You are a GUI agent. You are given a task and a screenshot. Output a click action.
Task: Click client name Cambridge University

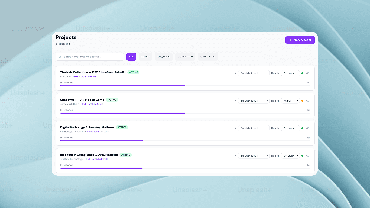[x=73, y=132]
